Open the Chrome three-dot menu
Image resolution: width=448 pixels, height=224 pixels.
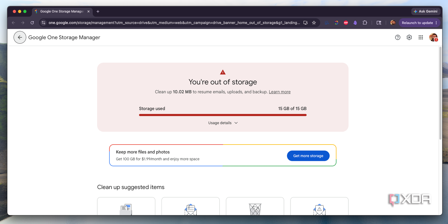pyautogui.click(x=436, y=23)
